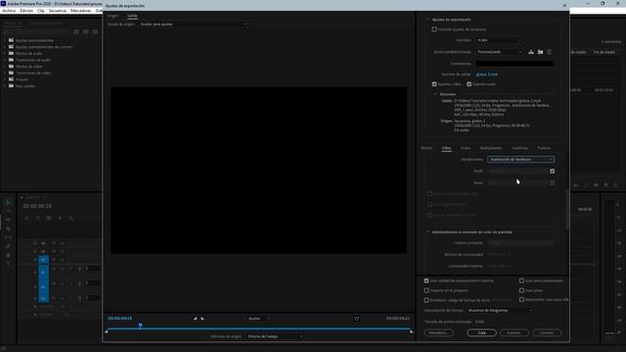Toggle the Nivel match source checkbox

pos(552,183)
